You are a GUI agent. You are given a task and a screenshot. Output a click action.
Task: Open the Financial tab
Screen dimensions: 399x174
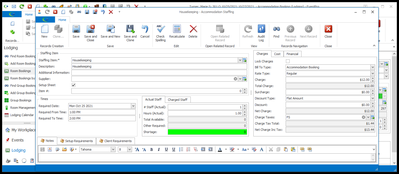292,54
